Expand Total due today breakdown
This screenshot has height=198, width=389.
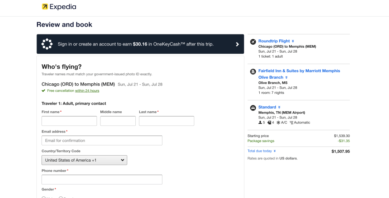261,151
